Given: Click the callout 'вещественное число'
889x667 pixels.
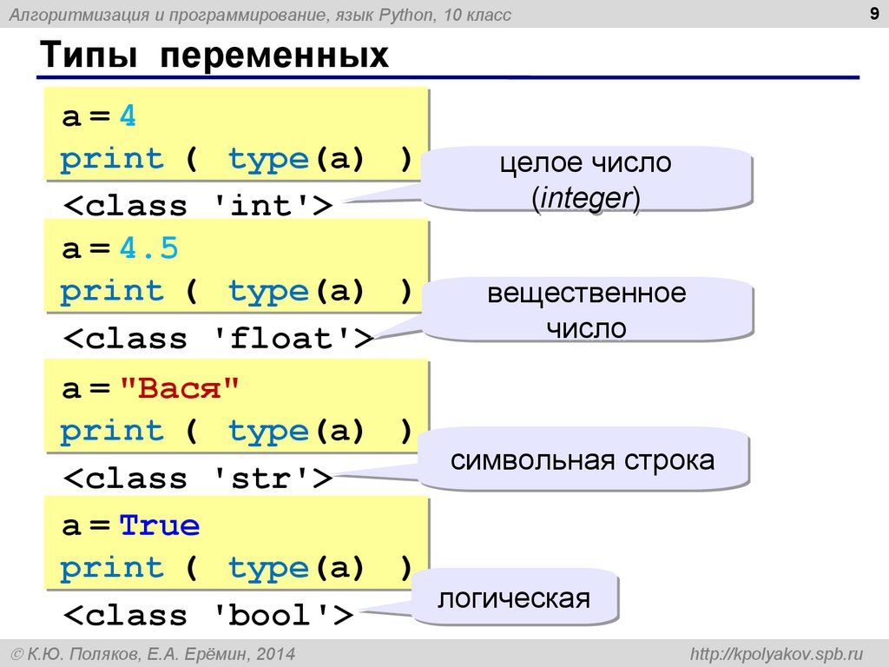Looking at the screenshot, I should [586, 310].
